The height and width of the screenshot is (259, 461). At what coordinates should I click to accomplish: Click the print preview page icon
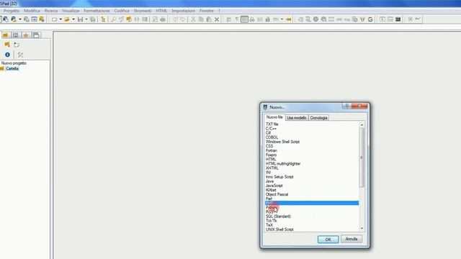155,19
